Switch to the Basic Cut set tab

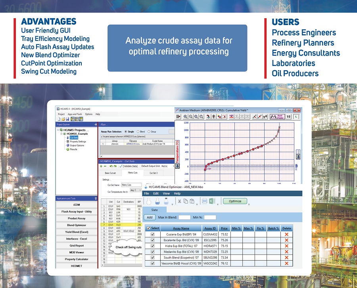(110, 173)
